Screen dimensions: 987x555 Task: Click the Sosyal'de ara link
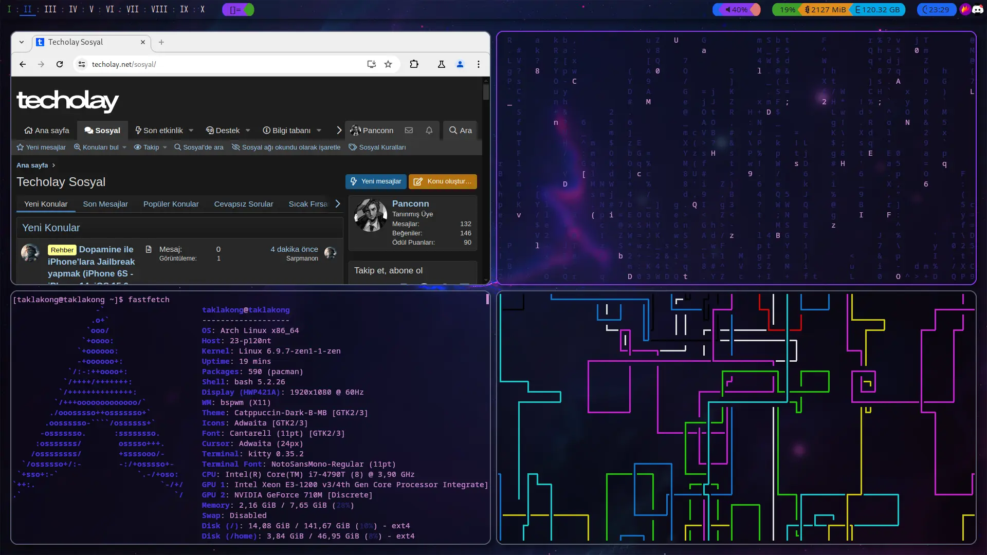point(199,147)
